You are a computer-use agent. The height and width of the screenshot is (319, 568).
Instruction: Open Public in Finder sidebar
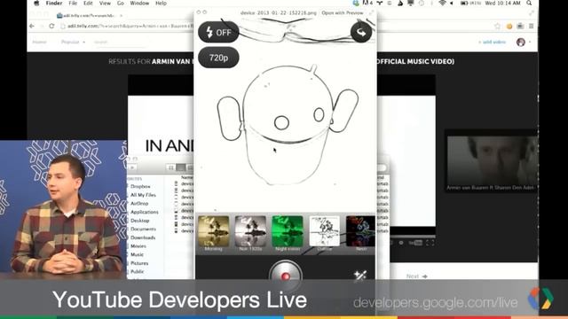[137, 272]
